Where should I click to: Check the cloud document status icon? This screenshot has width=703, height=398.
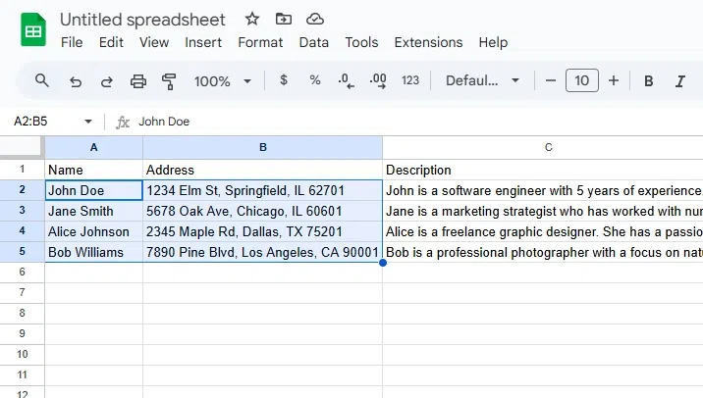(x=315, y=19)
